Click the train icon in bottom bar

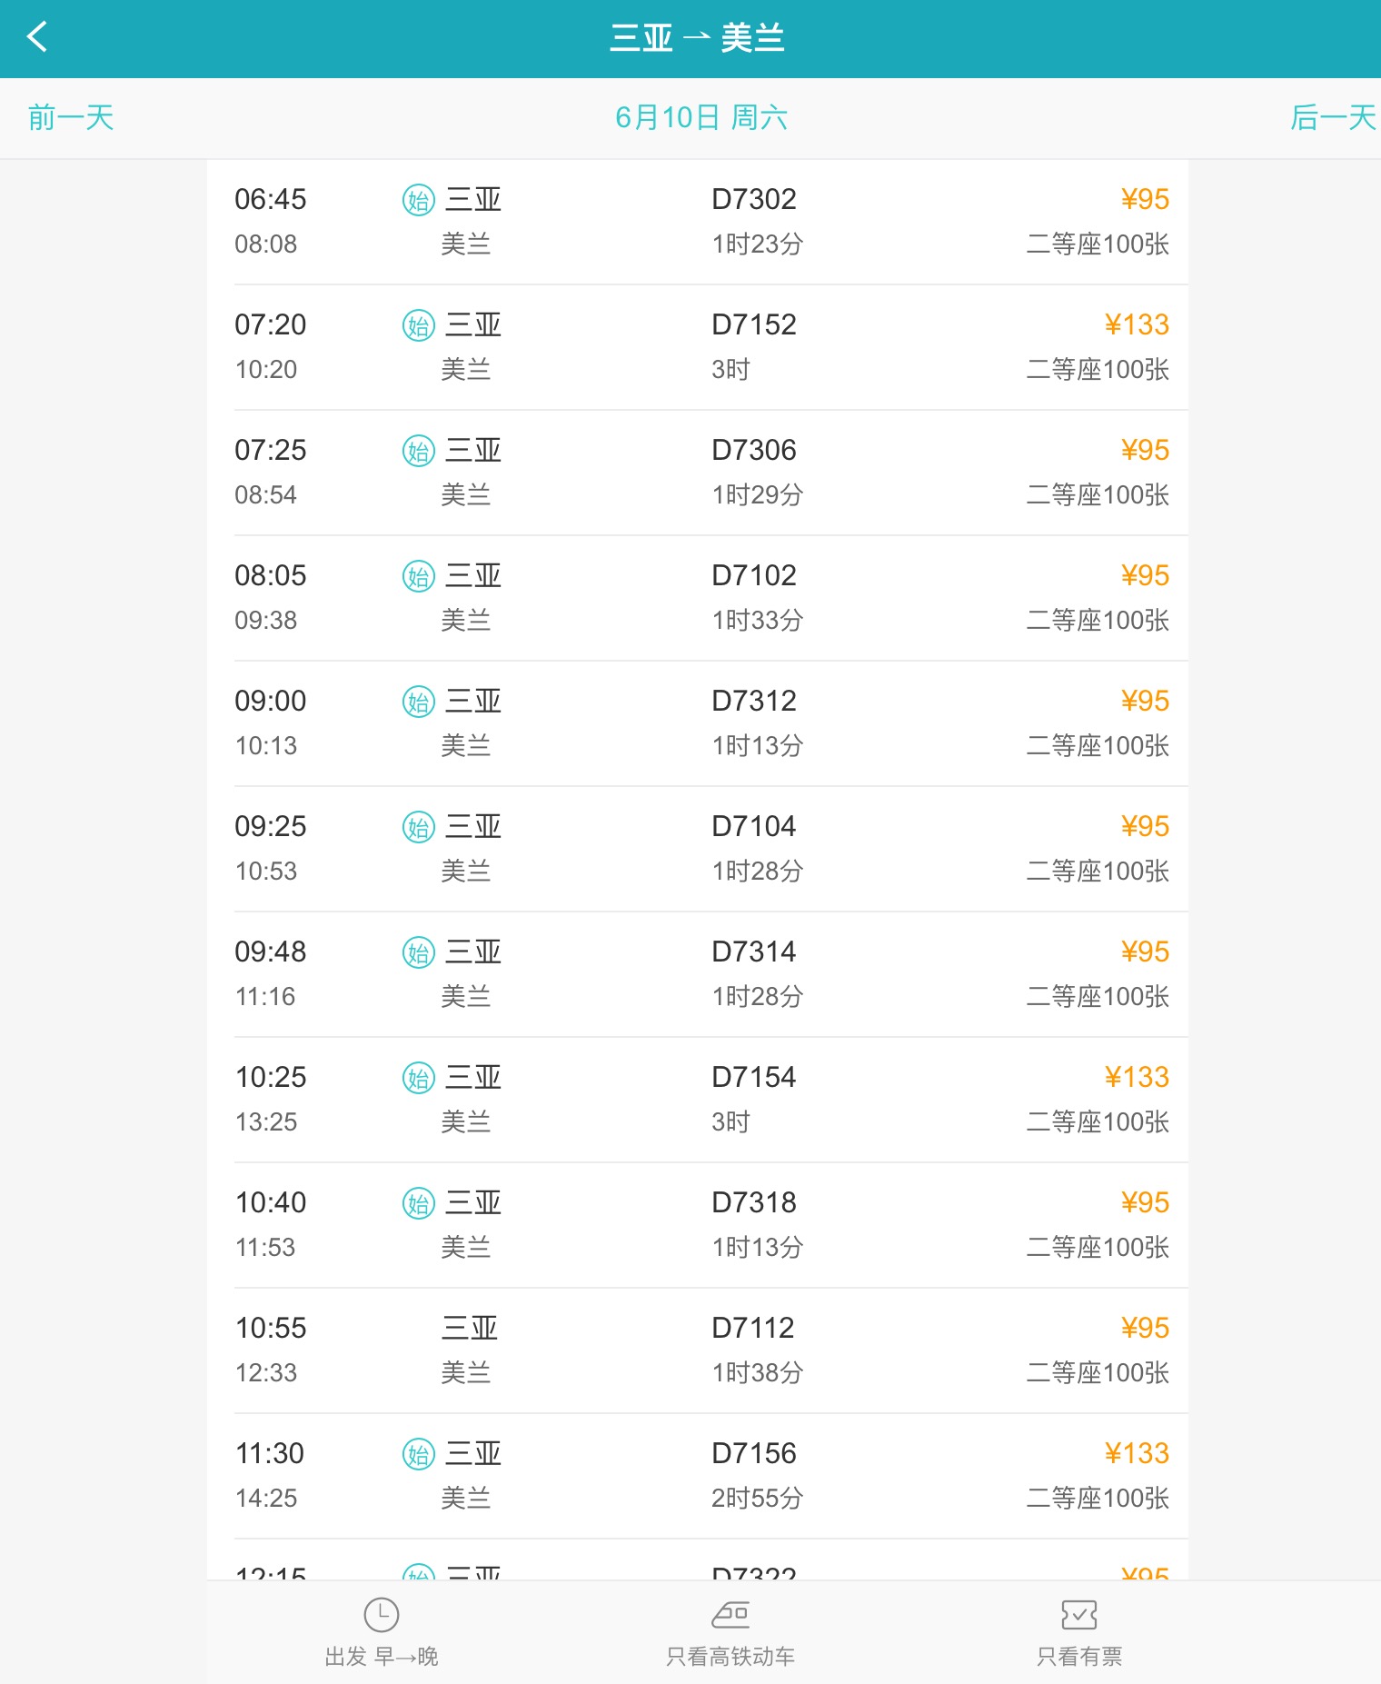click(x=730, y=1615)
